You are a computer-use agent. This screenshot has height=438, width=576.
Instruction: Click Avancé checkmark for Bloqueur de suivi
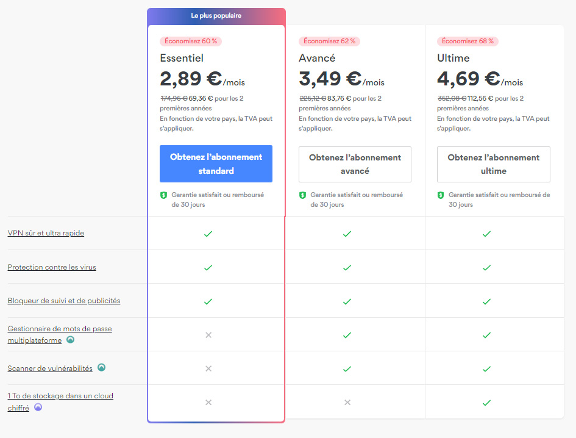coord(347,301)
